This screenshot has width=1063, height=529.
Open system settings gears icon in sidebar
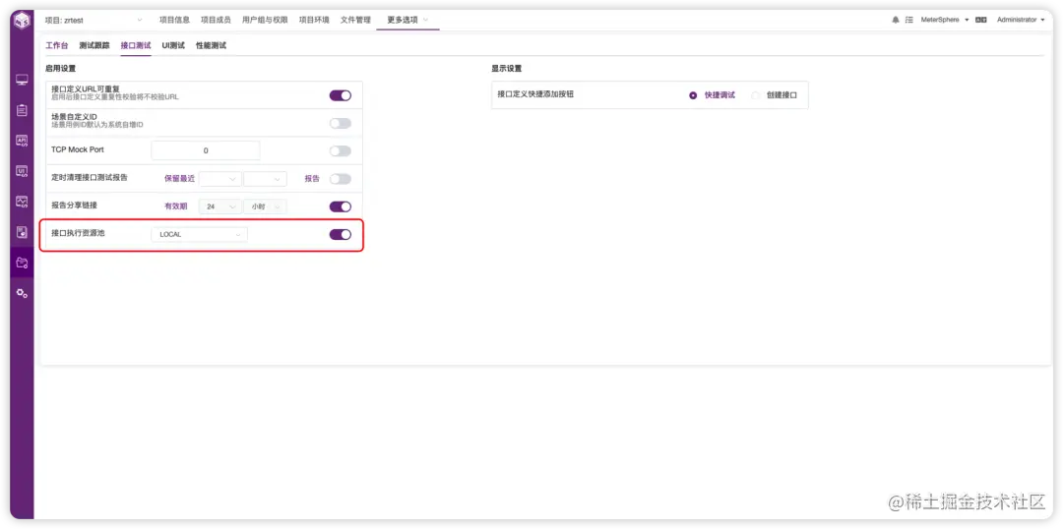22,293
